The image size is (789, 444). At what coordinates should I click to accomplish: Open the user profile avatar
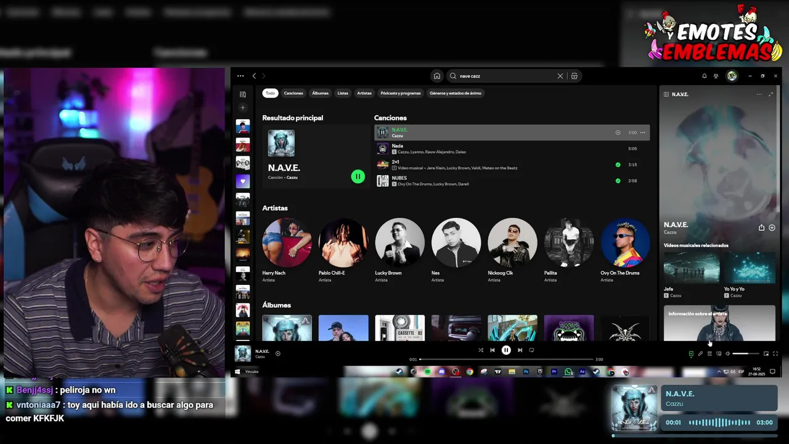pos(732,76)
